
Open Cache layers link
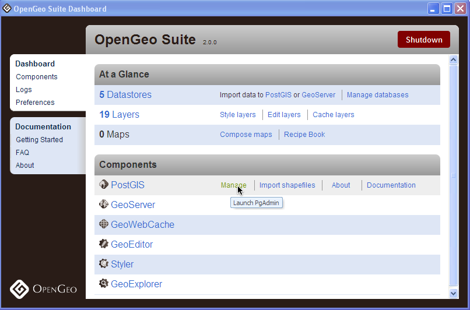pyautogui.click(x=334, y=115)
